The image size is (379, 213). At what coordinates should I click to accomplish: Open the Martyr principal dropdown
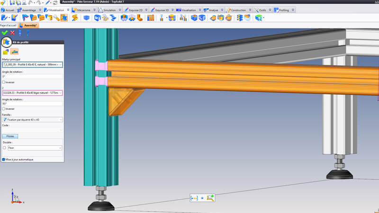point(60,64)
